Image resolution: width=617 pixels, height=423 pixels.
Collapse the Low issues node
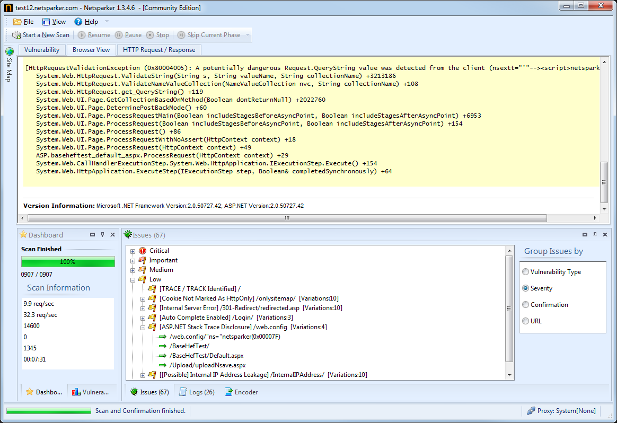(x=133, y=280)
